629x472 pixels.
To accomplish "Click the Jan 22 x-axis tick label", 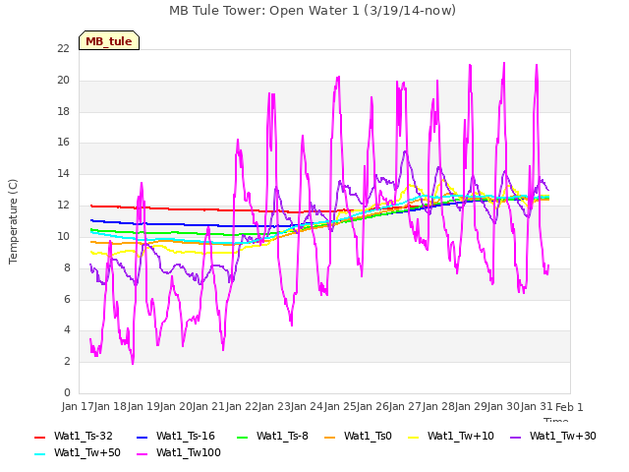I will 243,406.
